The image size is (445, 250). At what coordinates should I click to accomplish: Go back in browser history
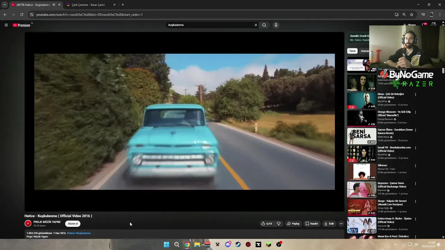pyautogui.click(x=5, y=15)
